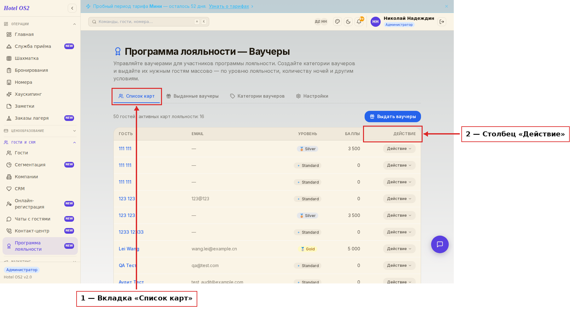Open guest Lei Wang profile link

click(129, 249)
